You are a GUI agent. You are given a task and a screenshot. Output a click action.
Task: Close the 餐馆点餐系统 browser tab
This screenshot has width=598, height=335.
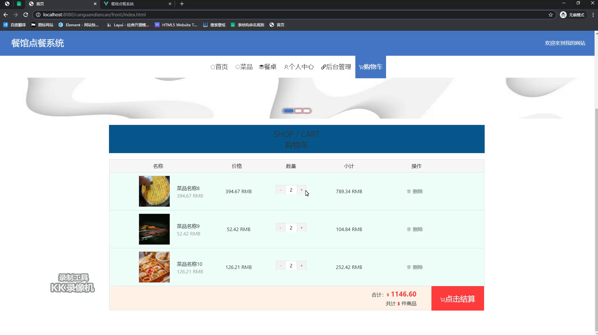pos(170,4)
